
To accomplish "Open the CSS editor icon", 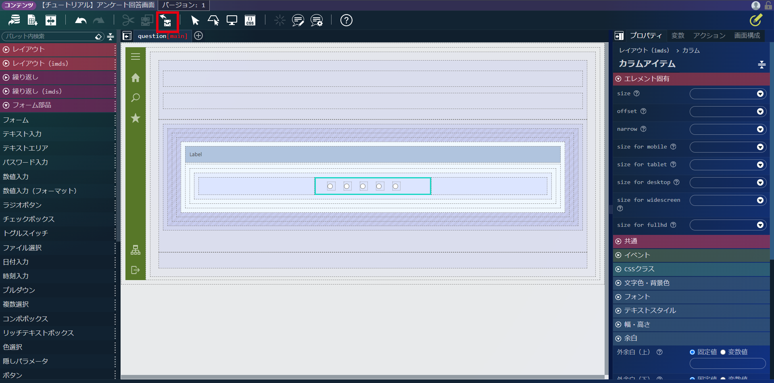I will [x=250, y=20].
